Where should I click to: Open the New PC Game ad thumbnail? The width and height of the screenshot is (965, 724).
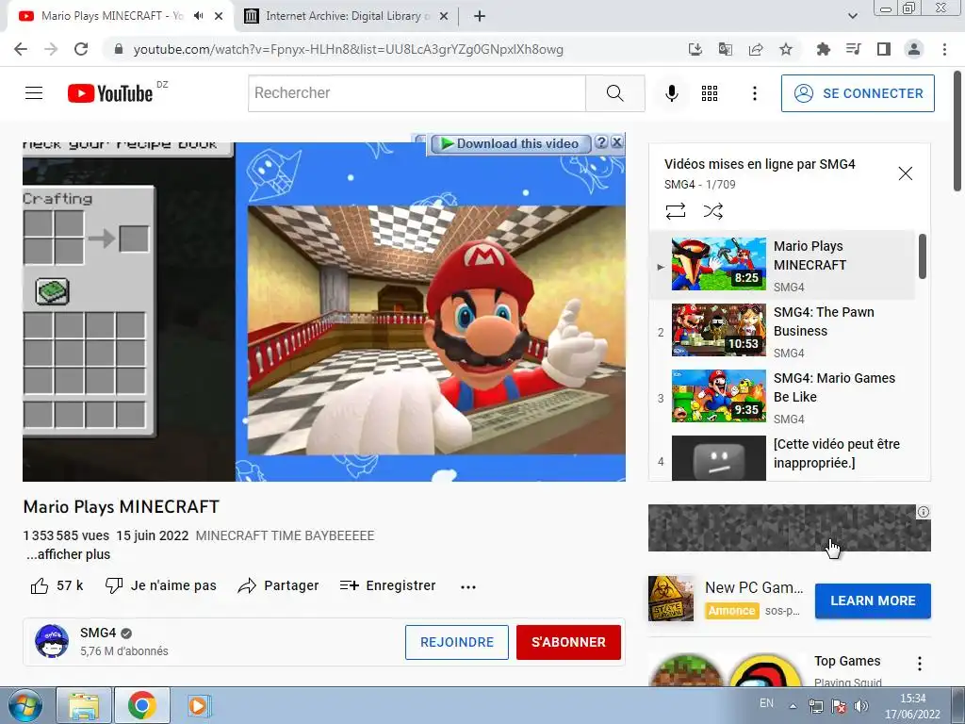[x=671, y=599]
